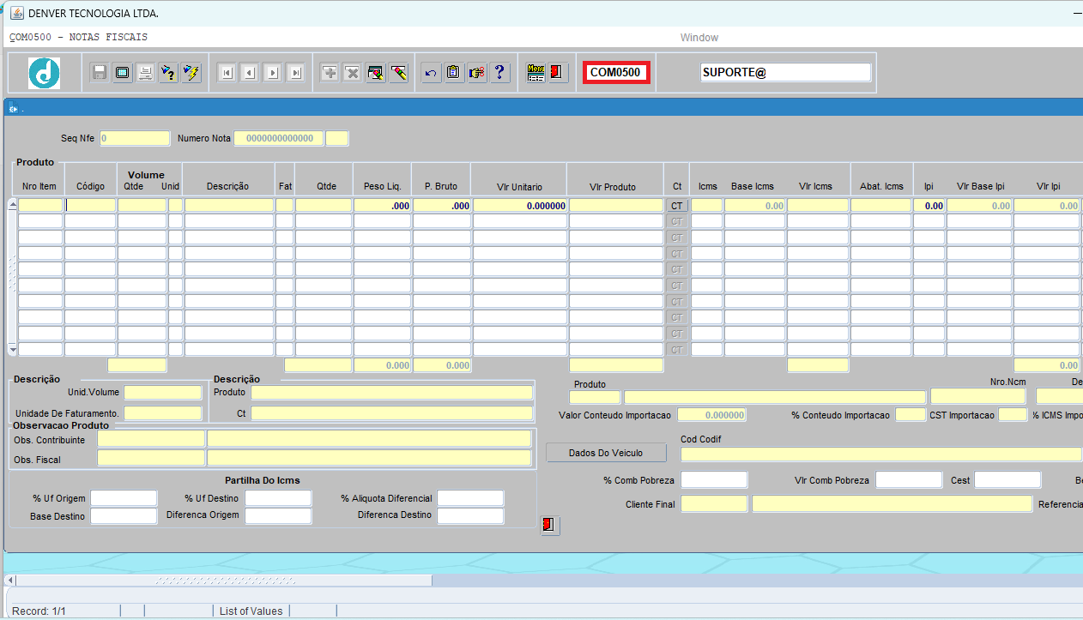Focus the % Uf Origem input field
Screen dimensions: 1083x620
point(124,498)
